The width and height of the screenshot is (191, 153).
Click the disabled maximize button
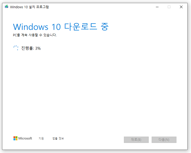pos(169,7)
